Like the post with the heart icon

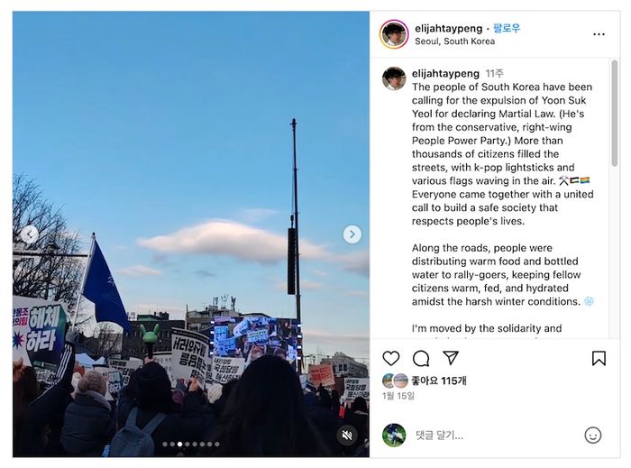click(x=390, y=358)
